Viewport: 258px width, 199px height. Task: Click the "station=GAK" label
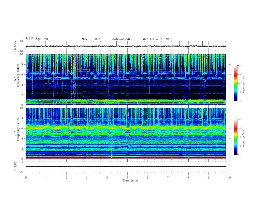121,39
